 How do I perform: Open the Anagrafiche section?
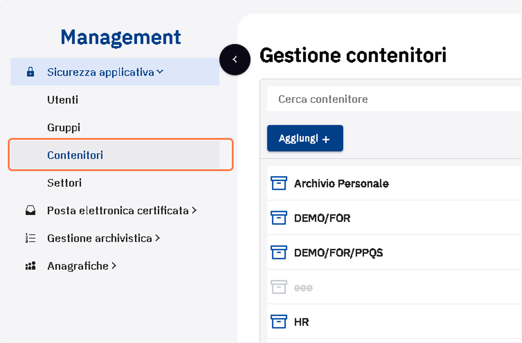(x=78, y=266)
